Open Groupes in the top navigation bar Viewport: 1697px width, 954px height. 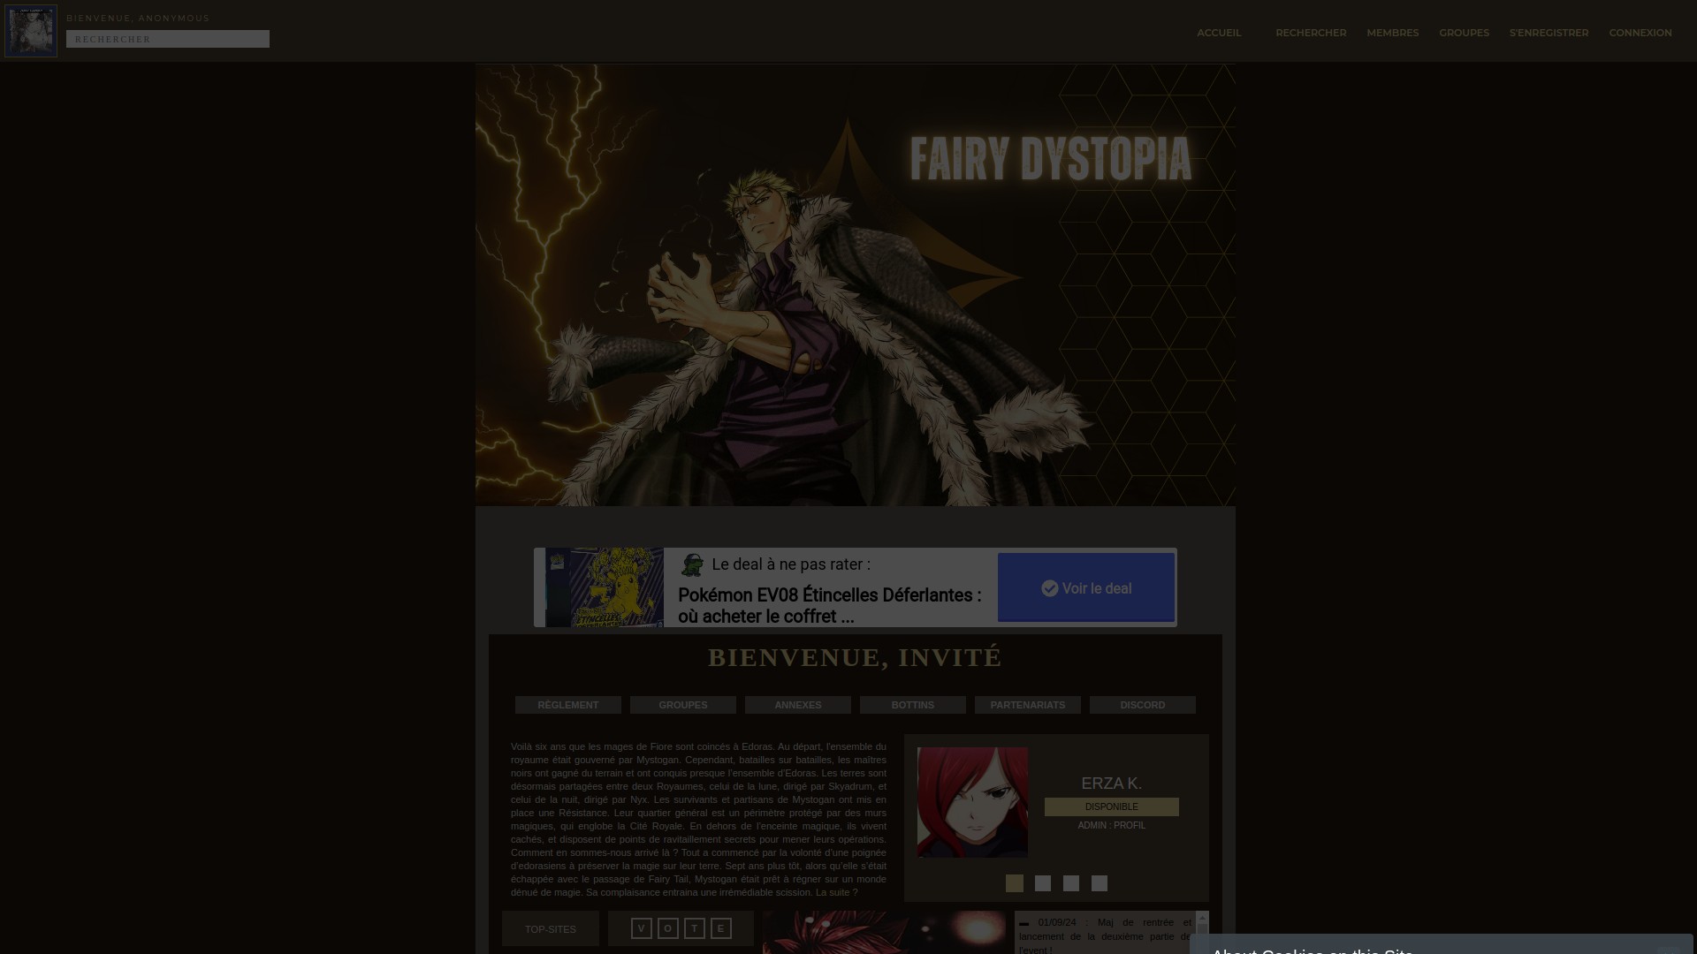(1464, 33)
